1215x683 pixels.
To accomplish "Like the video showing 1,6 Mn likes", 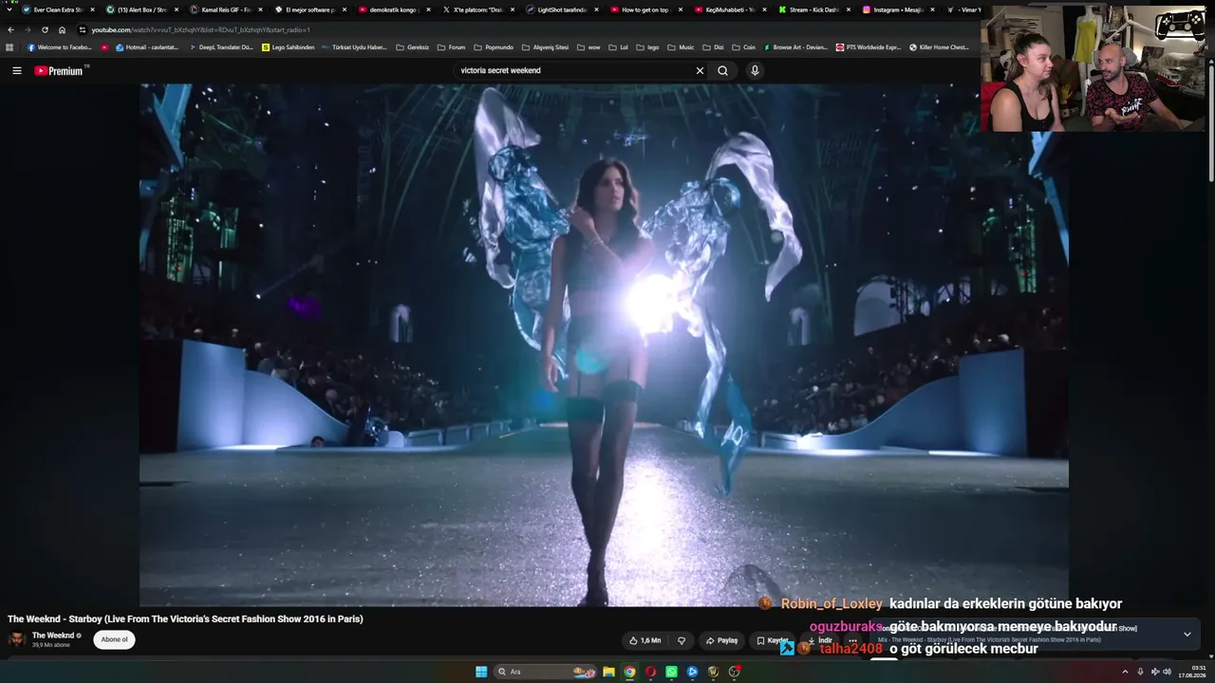I will click(x=645, y=640).
